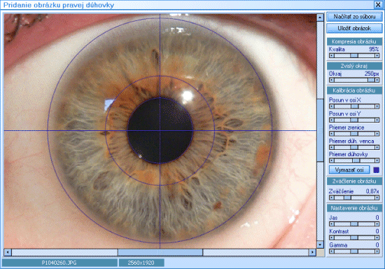The width and height of the screenshot is (385, 269).
Task: Clear the axes with Vymazať osi
Action: [349, 170]
